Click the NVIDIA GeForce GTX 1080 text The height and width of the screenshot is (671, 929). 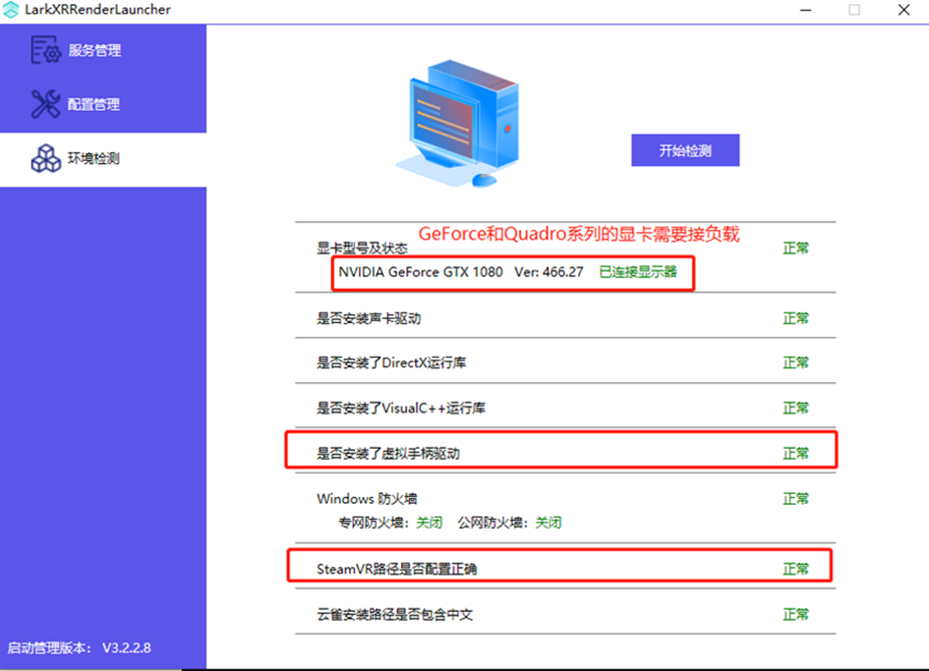(420, 272)
